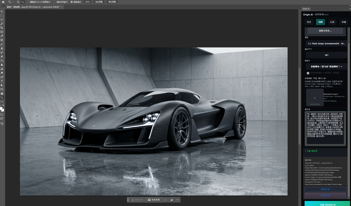Click the zoom out magnifier icon
This screenshot has width=351, height=206.
(23, 2)
